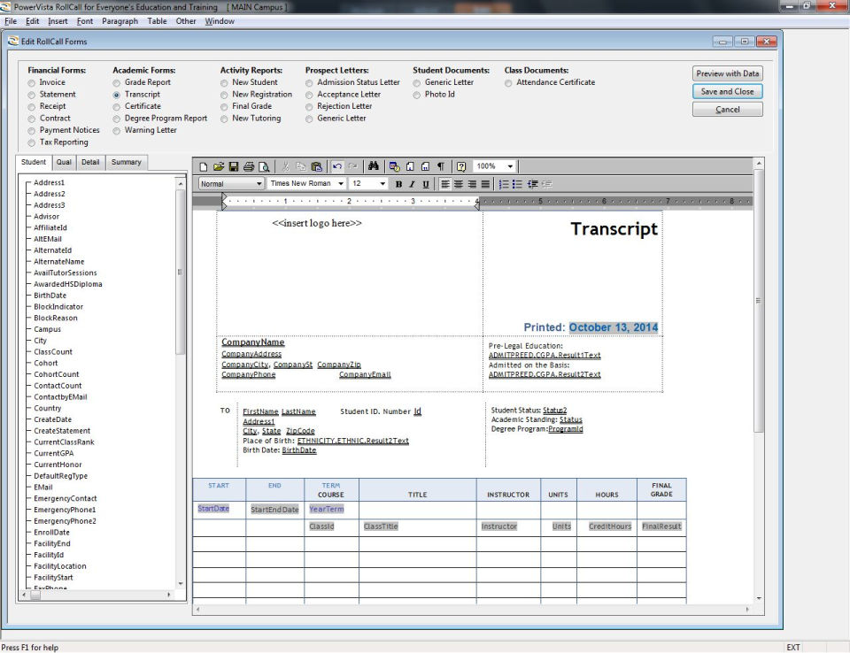Choose the Certificate academic form

(x=117, y=107)
